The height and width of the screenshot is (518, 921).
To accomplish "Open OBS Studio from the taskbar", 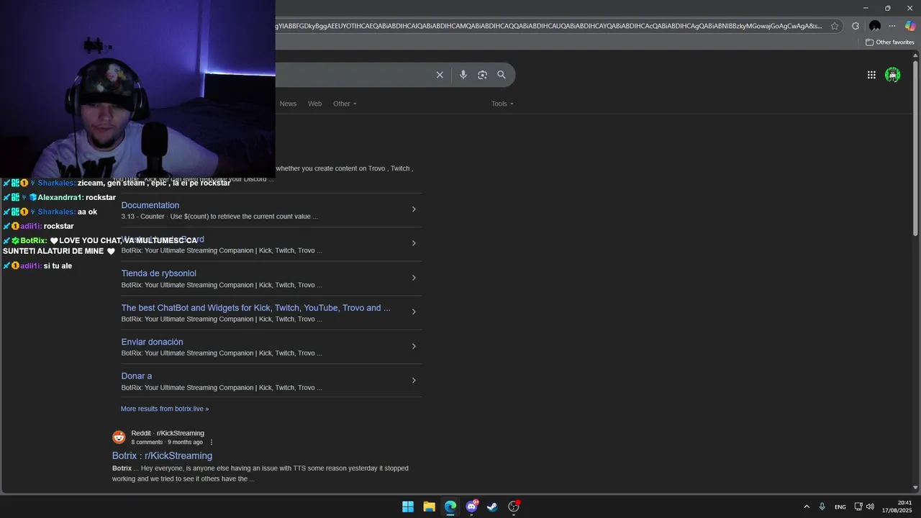I will (x=514, y=506).
